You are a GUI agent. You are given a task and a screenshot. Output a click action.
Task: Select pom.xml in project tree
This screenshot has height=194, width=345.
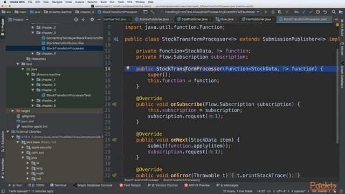tap(27, 121)
